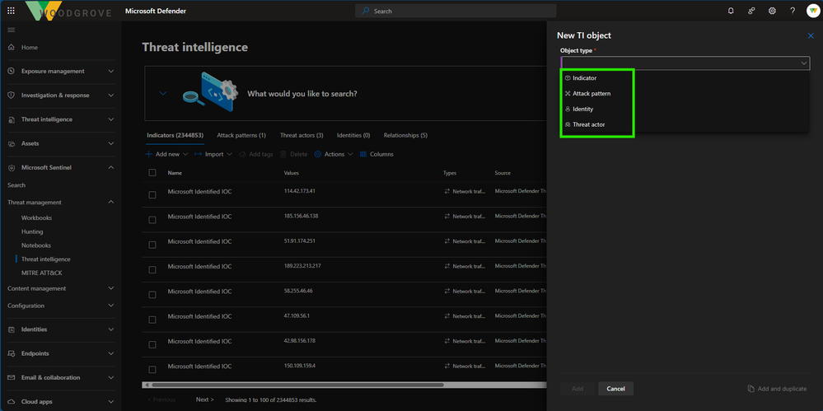Switch to Identities (0) tab
The image size is (823, 411).
click(353, 135)
